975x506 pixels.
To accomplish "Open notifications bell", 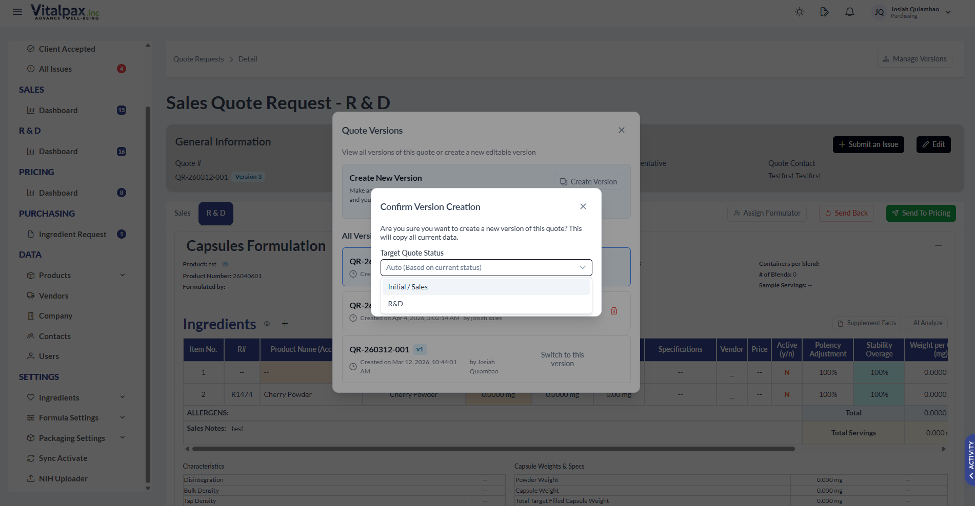I will (x=850, y=12).
